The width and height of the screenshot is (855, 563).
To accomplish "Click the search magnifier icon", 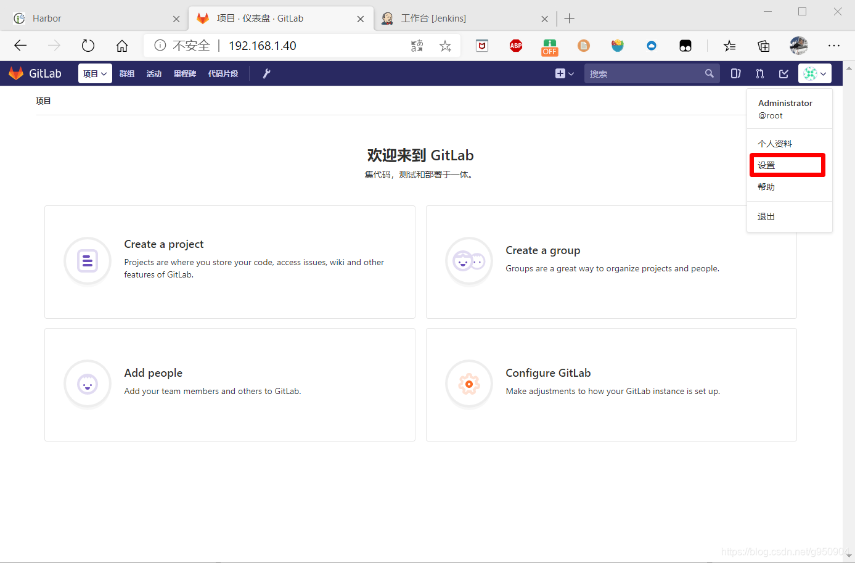I will (709, 73).
